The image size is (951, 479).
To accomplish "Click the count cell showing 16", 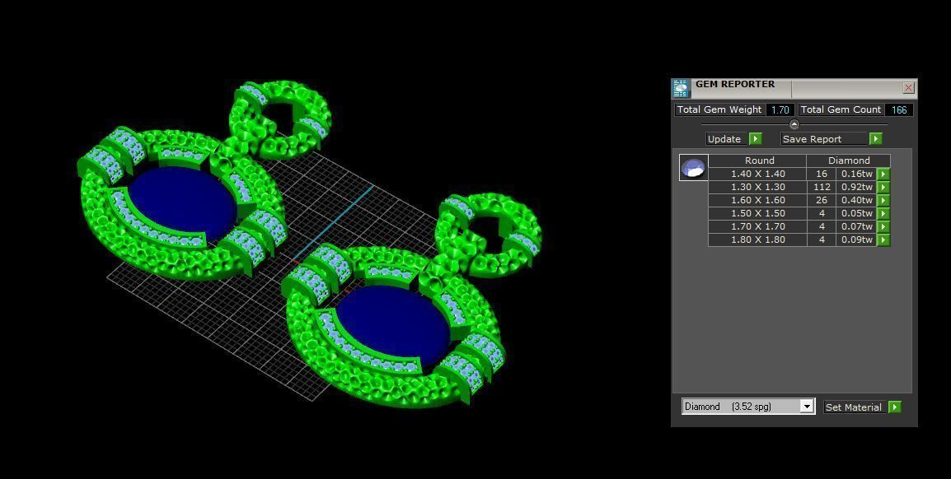I will point(822,174).
